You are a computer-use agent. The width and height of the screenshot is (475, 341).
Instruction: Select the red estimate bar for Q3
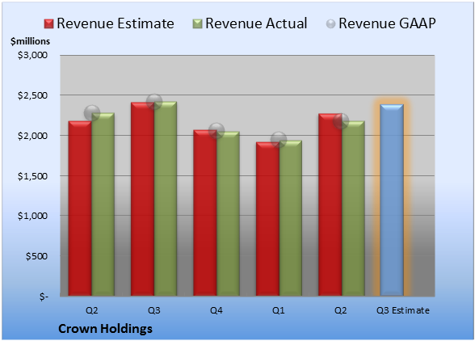[142, 199]
